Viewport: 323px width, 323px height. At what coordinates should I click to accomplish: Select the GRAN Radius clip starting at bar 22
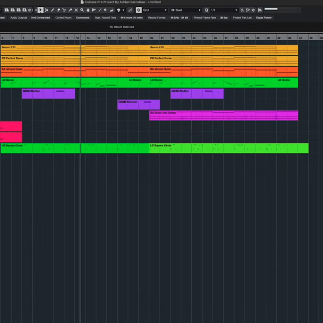click(x=197, y=94)
